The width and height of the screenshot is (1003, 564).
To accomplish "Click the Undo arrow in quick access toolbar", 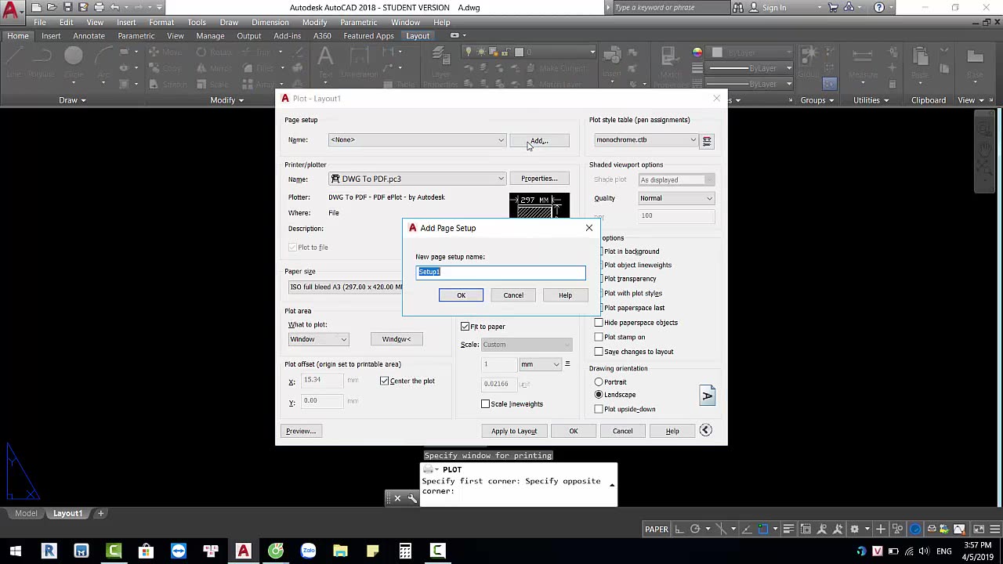I will coord(114,7).
